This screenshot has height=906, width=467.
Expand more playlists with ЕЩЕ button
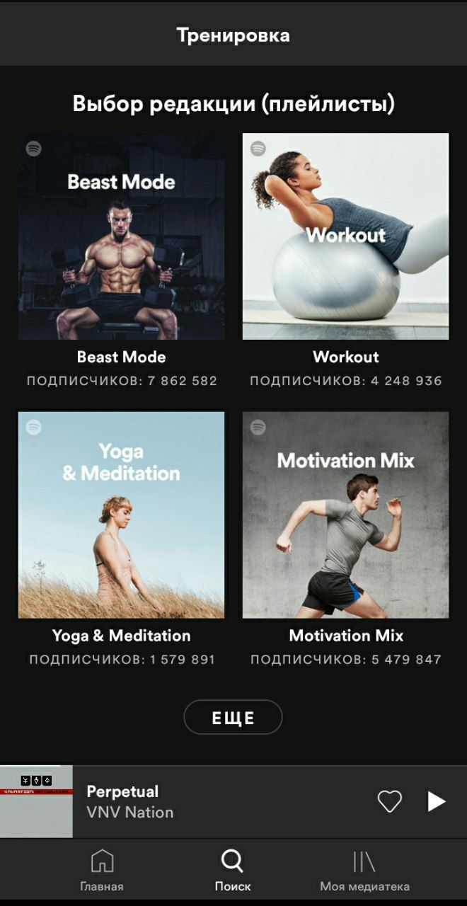point(233,718)
